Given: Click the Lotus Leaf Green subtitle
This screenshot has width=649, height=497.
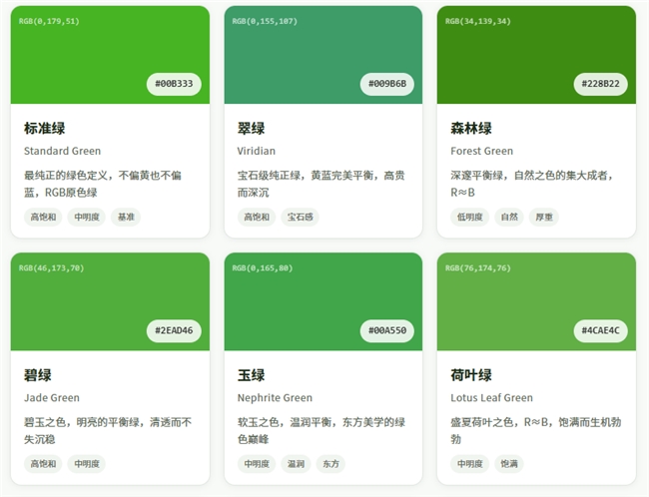Looking at the screenshot, I should (491, 398).
